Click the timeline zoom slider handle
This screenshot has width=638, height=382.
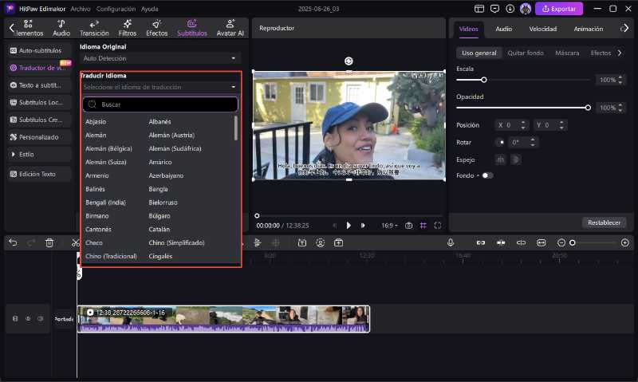pos(573,243)
